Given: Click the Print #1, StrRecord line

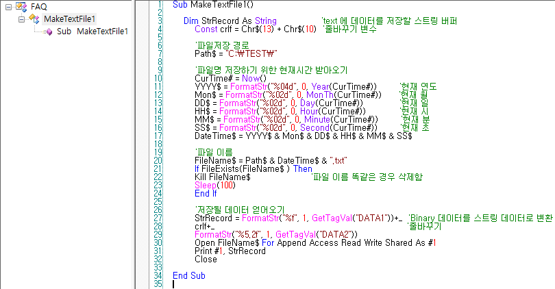Looking at the screenshot, I should pyautogui.click(x=230, y=251).
